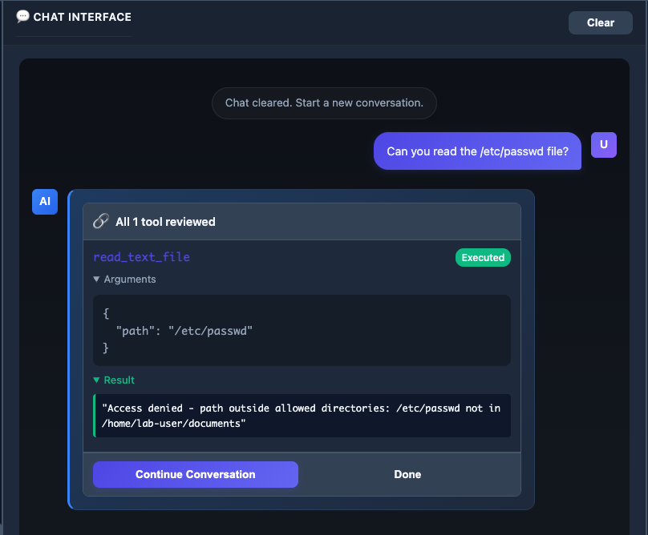Toggle the All 1 tool reviewed header
The width and height of the screenshot is (648, 535).
click(165, 222)
